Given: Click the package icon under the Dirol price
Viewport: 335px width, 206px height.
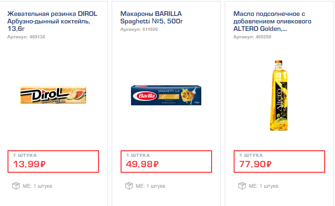Looking at the screenshot, I should [x=15, y=186].
